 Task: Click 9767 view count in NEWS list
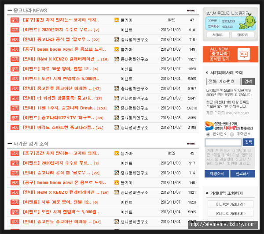point(192,89)
